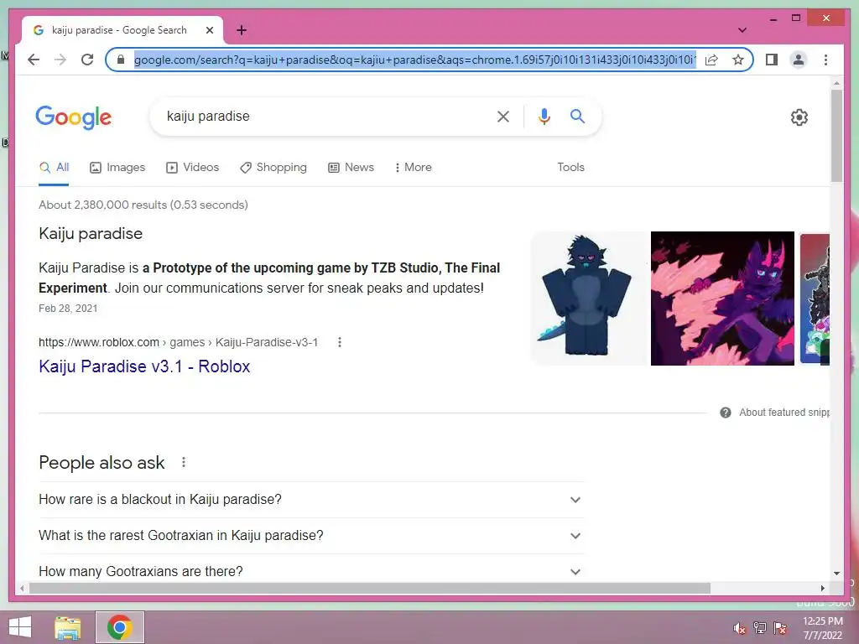Click the muted volume tray icon
The width and height of the screenshot is (859, 644).
[739, 628]
